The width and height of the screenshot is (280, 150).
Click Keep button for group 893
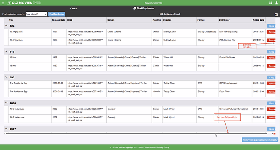point(271,77)
